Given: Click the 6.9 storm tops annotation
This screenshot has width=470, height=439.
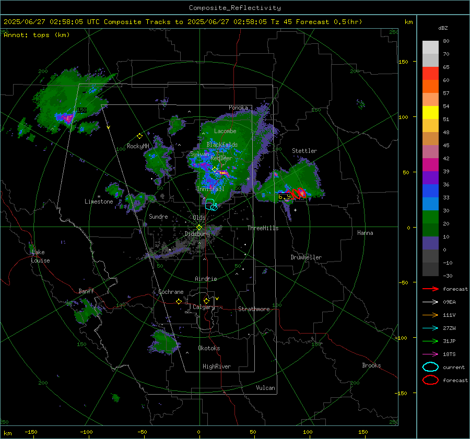Looking at the screenshot, I should pos(284,197).
